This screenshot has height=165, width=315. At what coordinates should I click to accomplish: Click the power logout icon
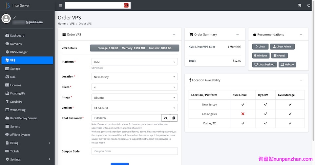pos(309,5)
